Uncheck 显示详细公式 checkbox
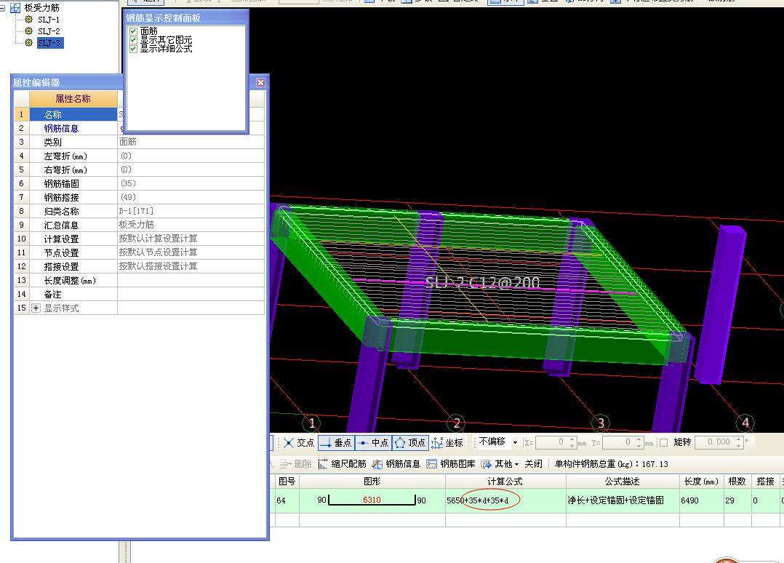The height and width of the screenshot is (563, 784). pos(133,49)
